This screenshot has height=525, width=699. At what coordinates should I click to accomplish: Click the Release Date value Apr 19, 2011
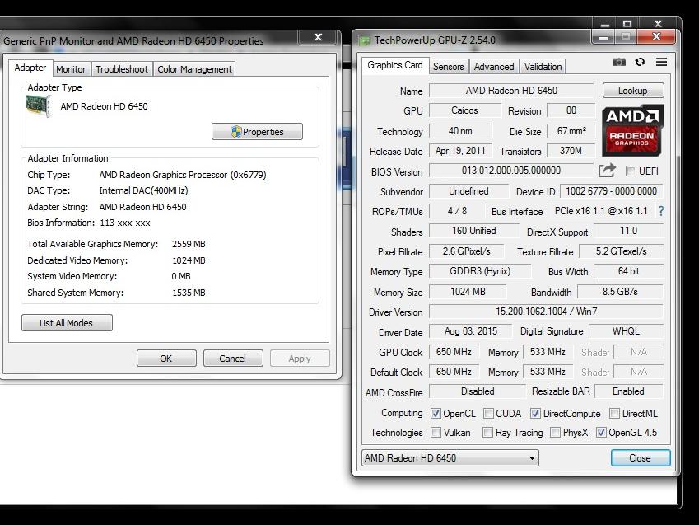point(460,151)
